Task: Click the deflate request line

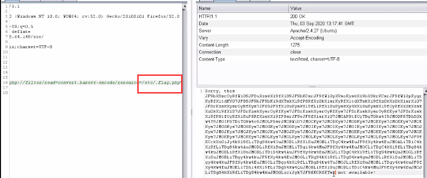Action: (x=21, y=31)
